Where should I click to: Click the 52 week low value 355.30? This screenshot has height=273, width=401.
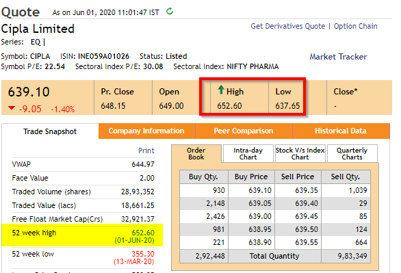pyautogui.click(x=143, y=254)
